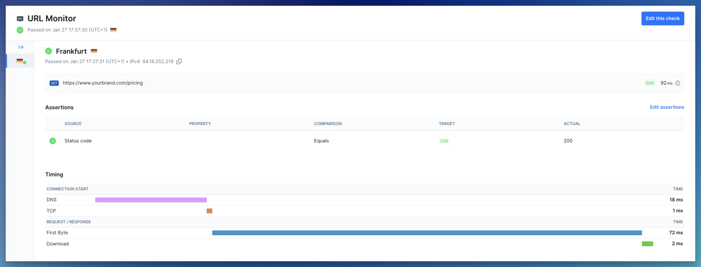The width and height of the screenshot is (701, 267).
Task: Select the Status code assertion row
Action: coord(272,141)
